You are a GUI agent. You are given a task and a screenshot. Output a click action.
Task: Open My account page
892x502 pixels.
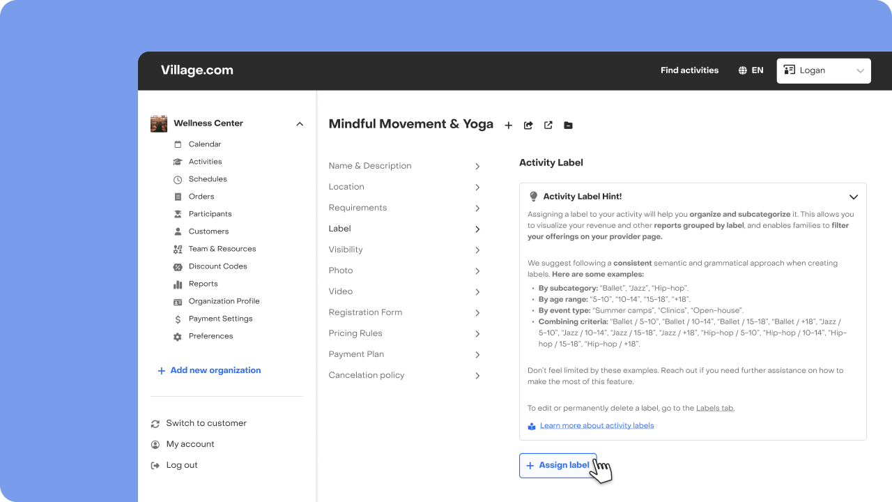pyautogui.click(x=190, y=444)
